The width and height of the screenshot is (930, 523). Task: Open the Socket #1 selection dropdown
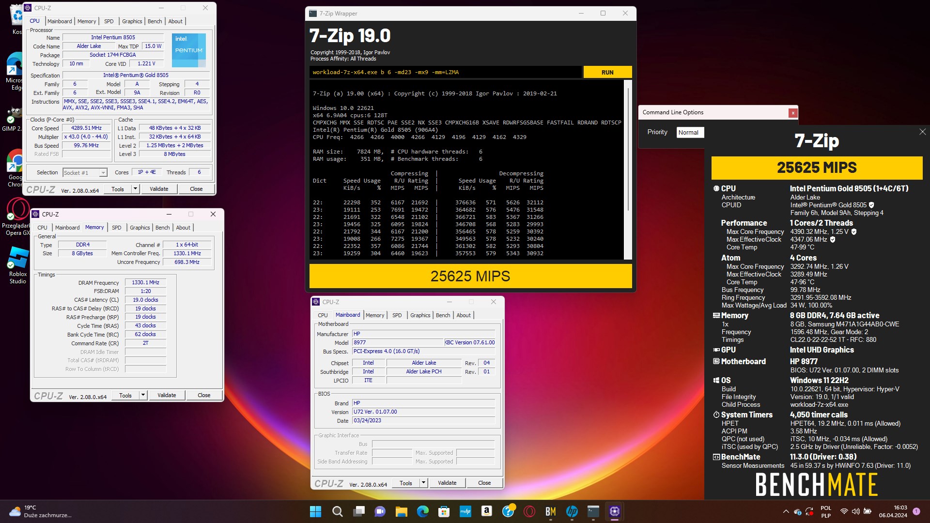coord(85,172)
